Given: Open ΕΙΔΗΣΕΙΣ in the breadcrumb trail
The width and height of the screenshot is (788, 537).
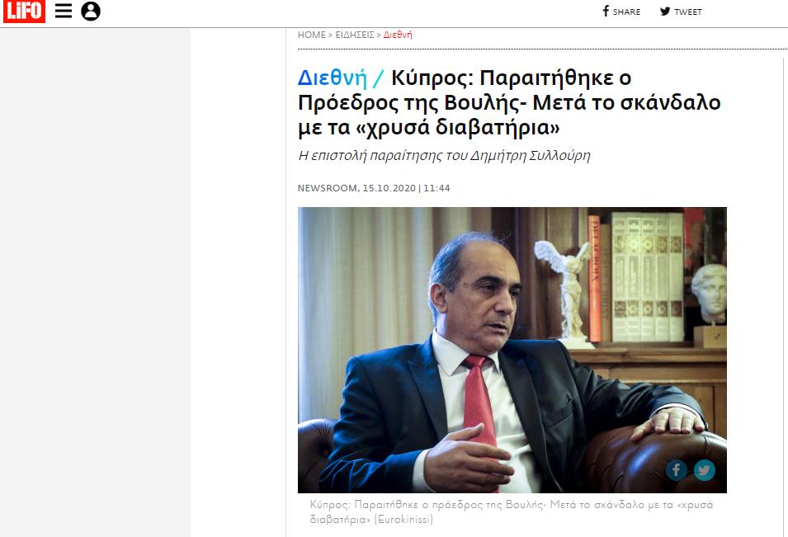Looking at the screenshot, I should click(x=355, y=35).
